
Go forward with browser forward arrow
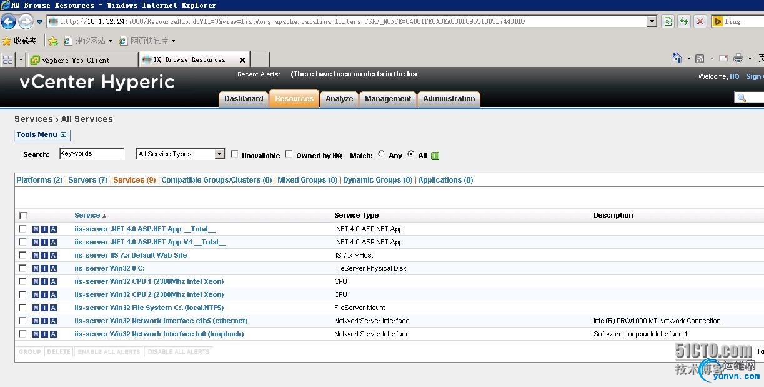26,21
